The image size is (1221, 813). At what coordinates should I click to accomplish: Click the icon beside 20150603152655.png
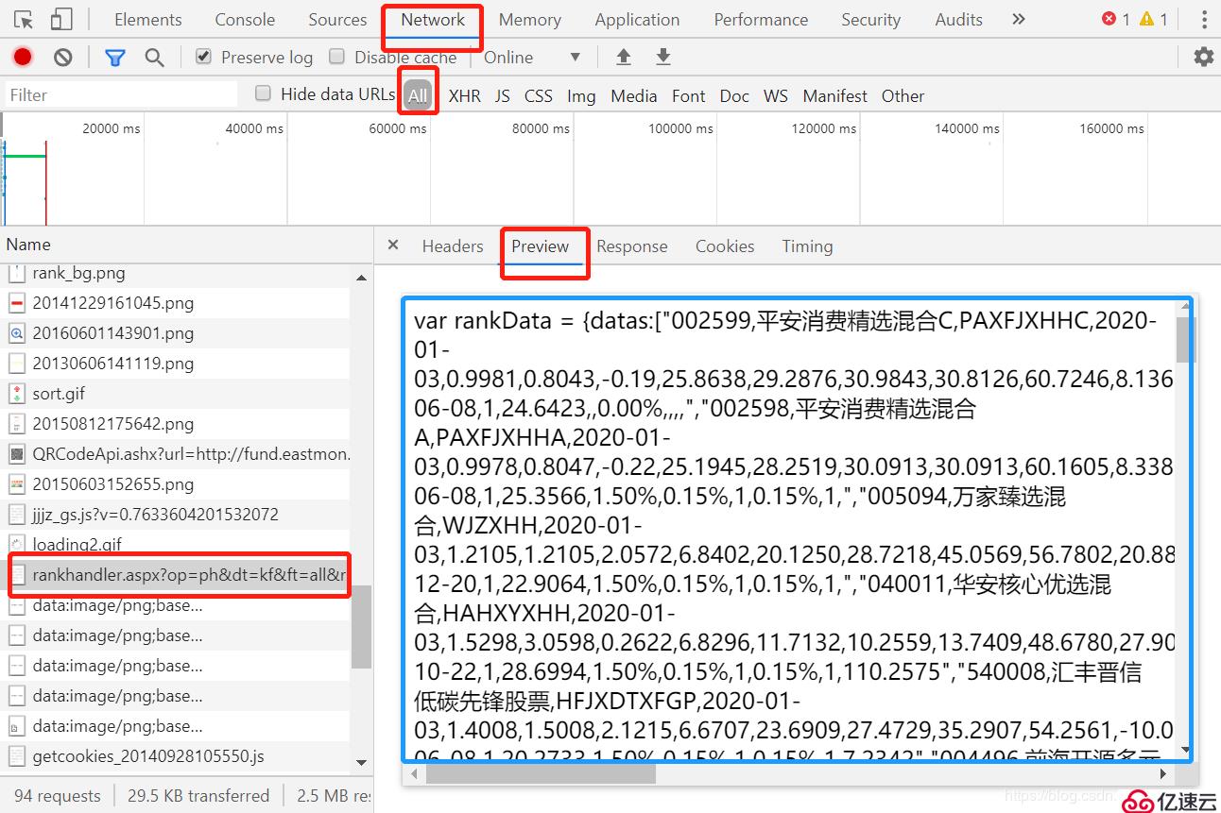pos(16,484)
